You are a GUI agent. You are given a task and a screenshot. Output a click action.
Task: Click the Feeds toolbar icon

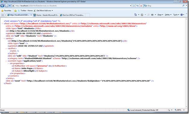pyautogui.click(x=142, y=15)
